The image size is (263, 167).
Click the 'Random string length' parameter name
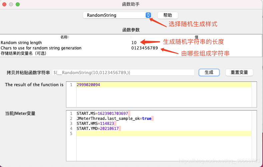pos(21,43)
